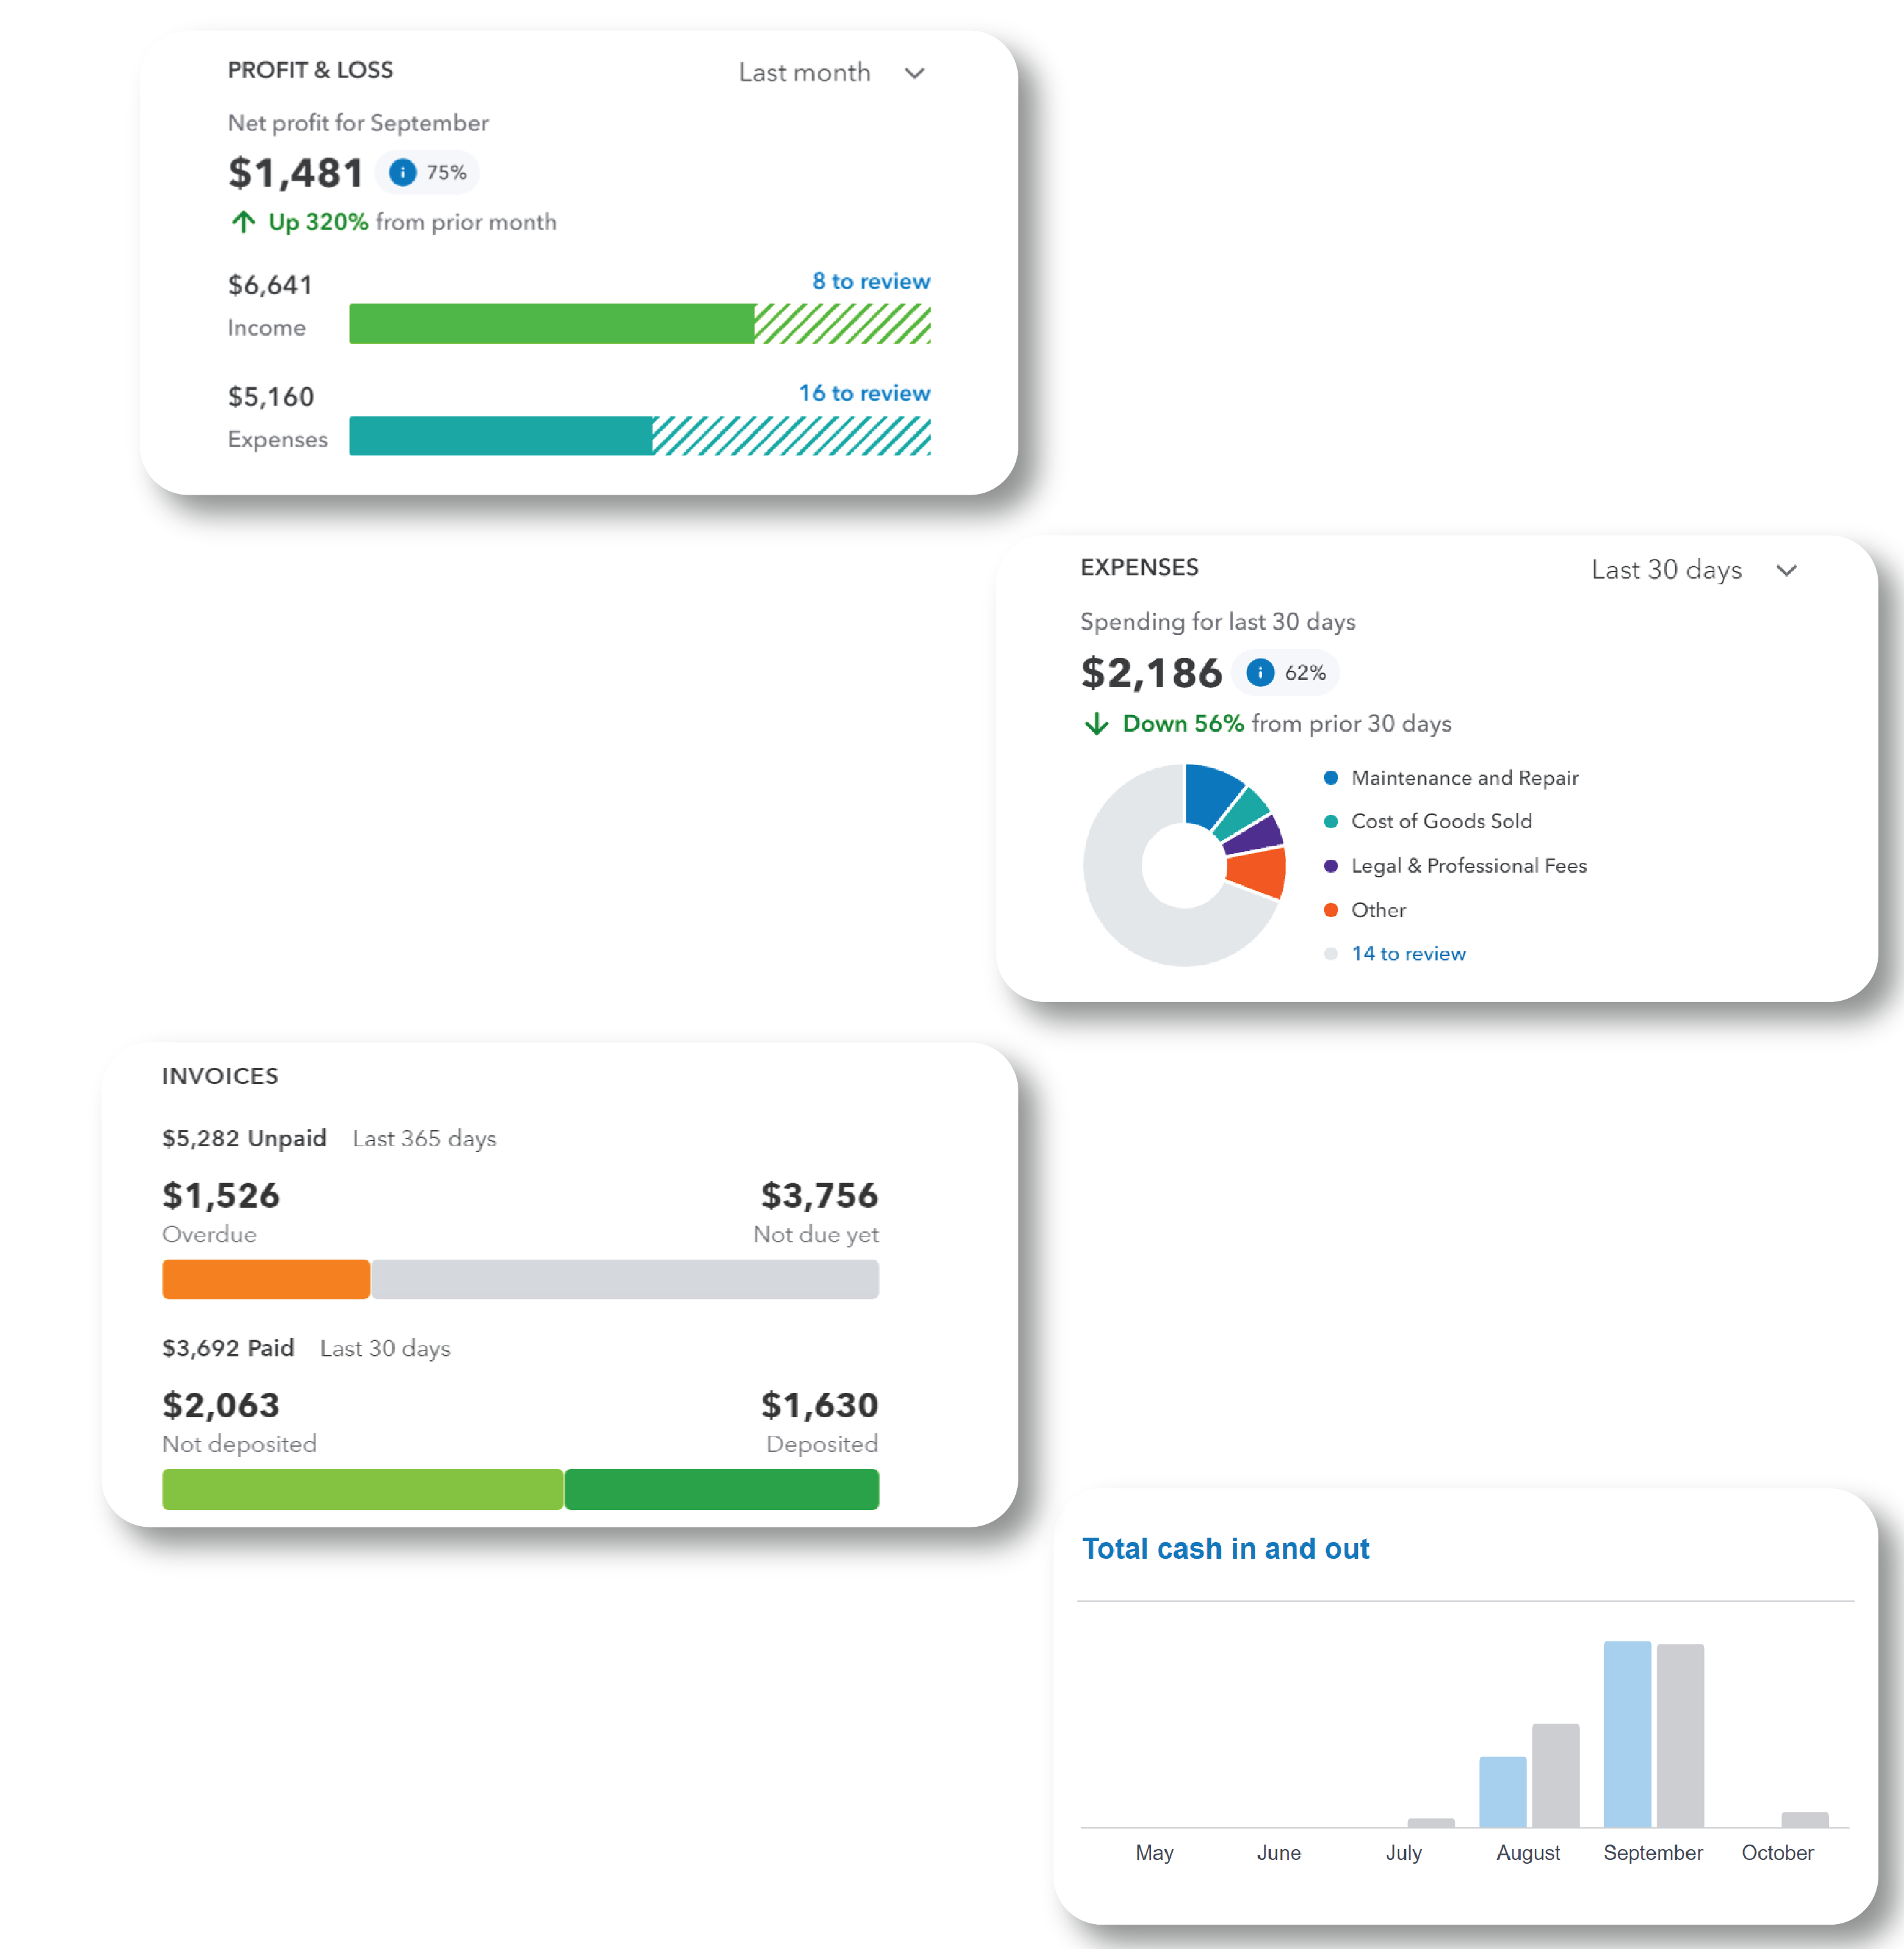Click the gray Not due yet bar

(625, 1279)
